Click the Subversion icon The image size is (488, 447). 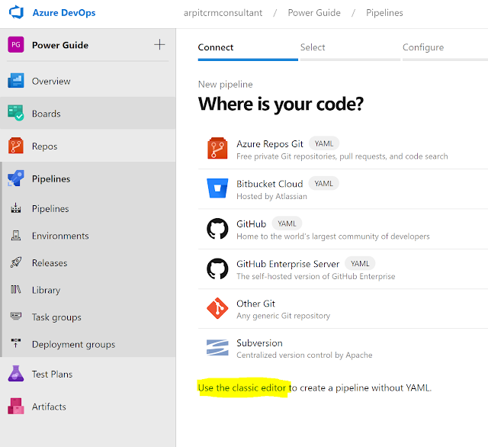click(217, 347)
